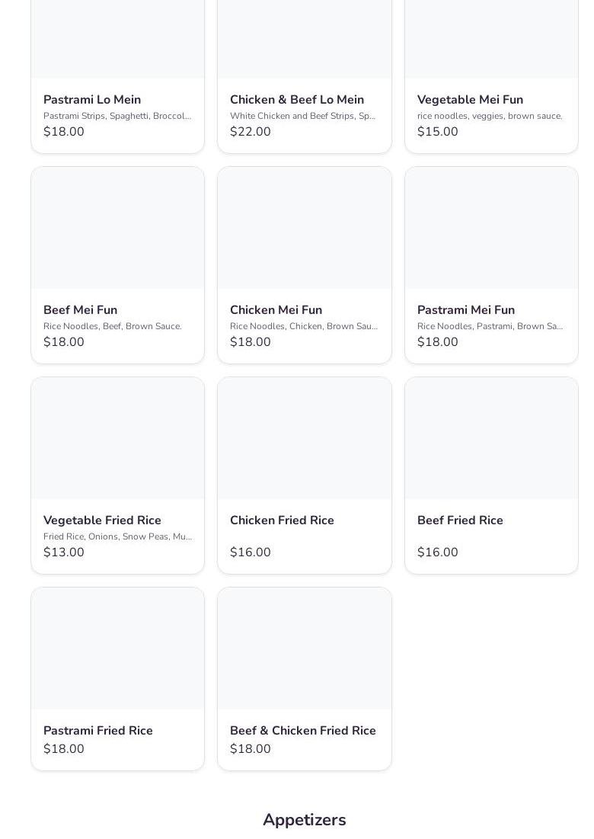The width and height of the screenshot is (594, 839).
Task: Click the Beef Mei Fun name
Action: click(80, 310)
